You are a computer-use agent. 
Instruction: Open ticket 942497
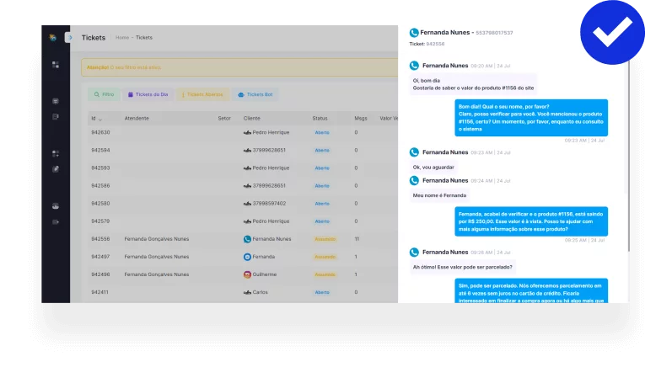100,257
